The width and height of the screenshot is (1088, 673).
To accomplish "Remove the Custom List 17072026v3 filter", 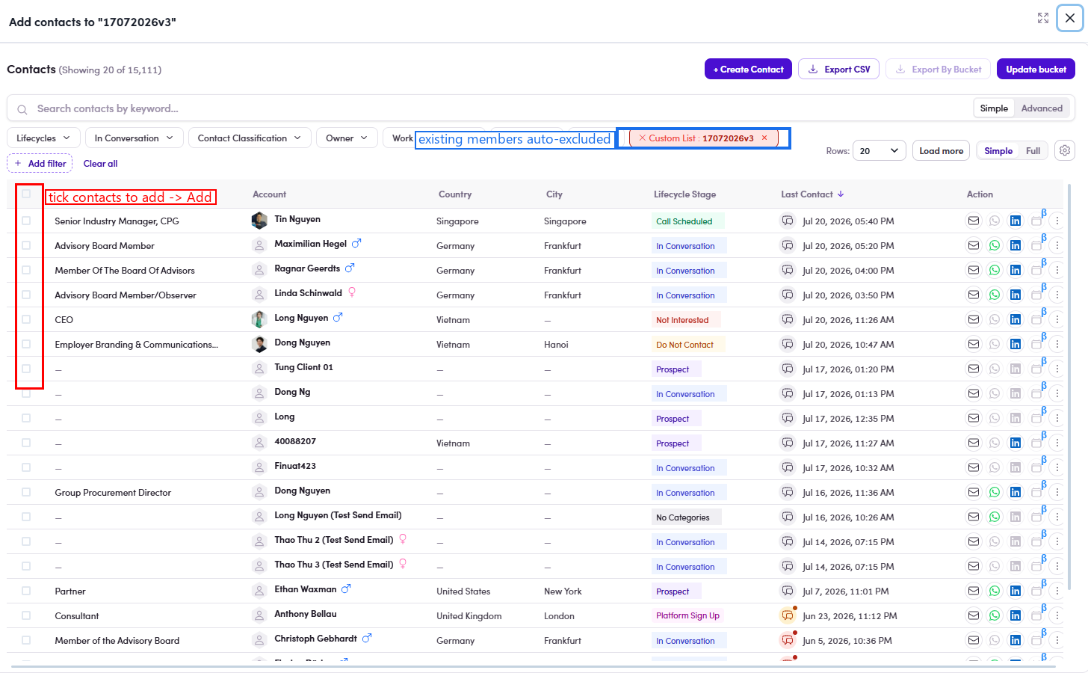I will pos(764,138).
